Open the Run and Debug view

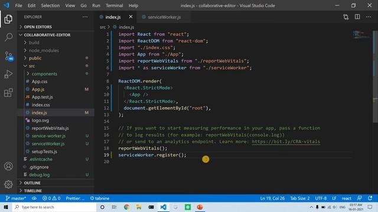point(8,74)
